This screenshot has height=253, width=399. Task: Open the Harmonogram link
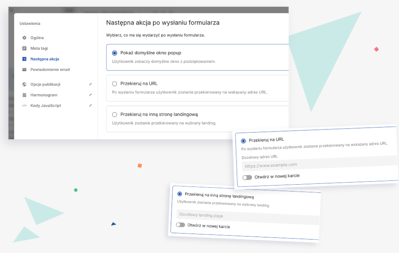(44, 95)
